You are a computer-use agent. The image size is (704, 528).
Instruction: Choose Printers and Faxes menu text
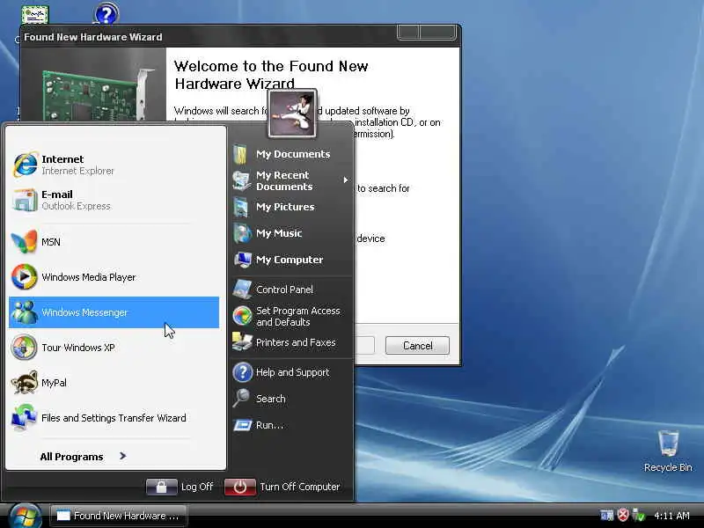296,342
